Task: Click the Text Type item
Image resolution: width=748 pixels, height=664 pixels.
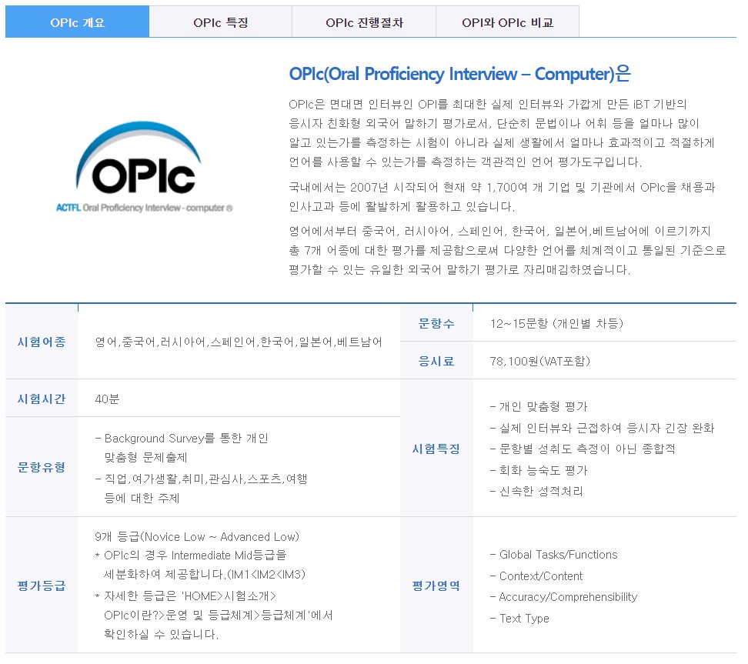Action: 519,619
